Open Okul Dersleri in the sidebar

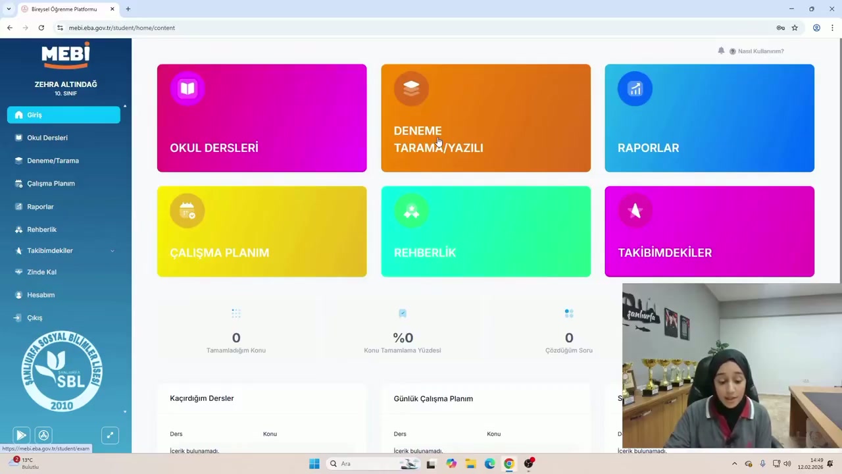coord(47,138)
